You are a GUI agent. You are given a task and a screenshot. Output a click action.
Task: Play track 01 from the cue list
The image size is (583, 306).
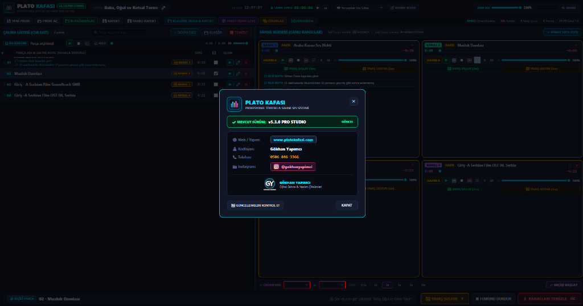point(230,62)
